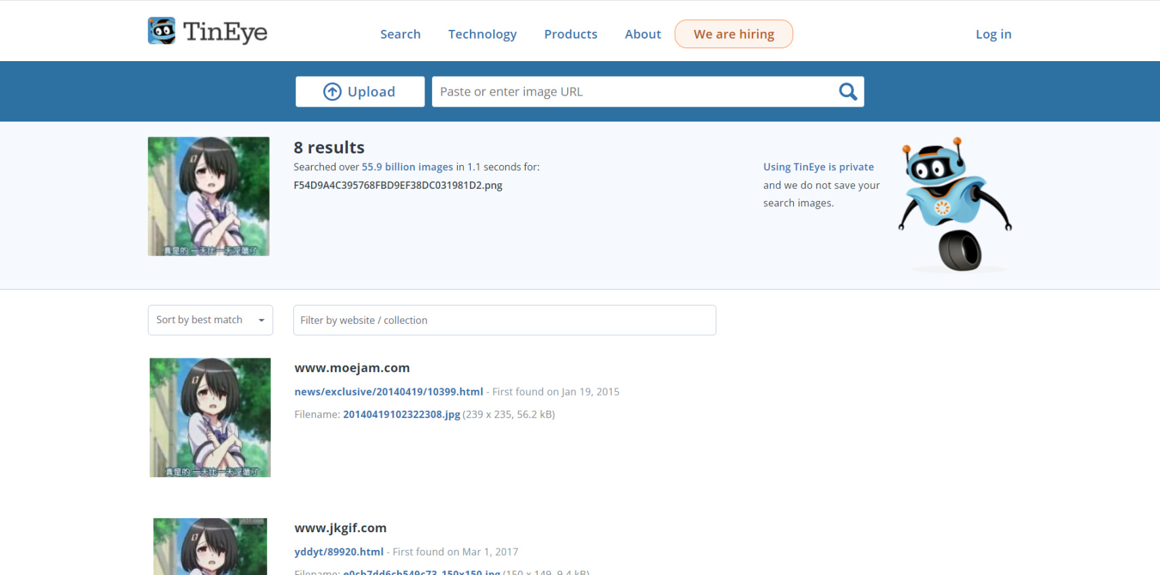This screenshot has width=1160, height=575.
Task: Select the www.jkgif.com result heading
Action: point(340,528)
